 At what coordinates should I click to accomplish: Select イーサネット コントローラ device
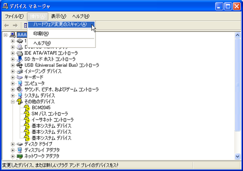(x=53, y=120)
